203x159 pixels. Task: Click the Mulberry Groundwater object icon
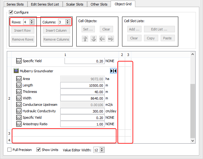click(16, 71)
